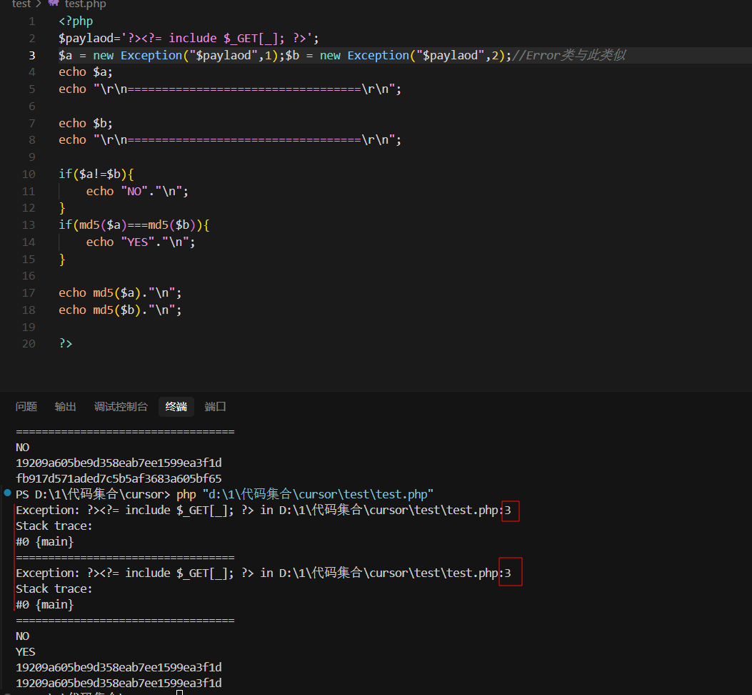Click the quoted test.php path in the terminal command

[318, 494]
